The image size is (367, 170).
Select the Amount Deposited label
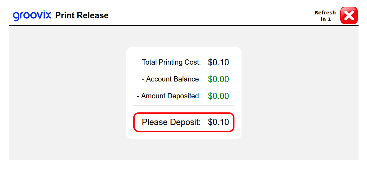[171, 96]
